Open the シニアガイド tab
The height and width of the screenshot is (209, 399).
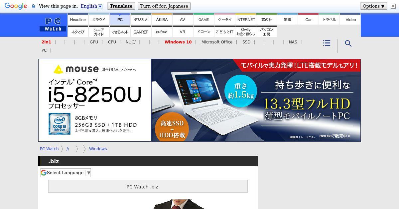[x=99, y=32]
